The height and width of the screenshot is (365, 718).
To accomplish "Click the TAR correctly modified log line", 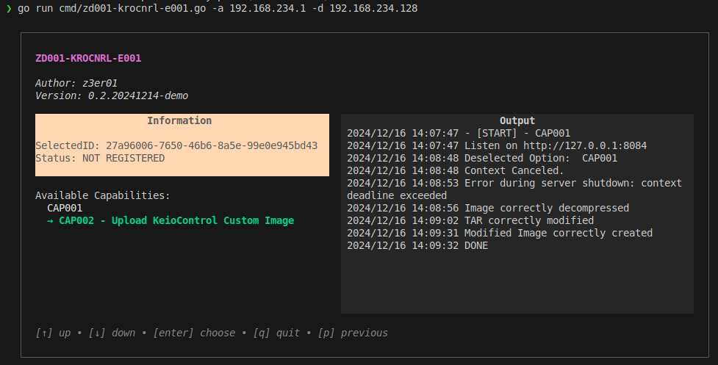I will [x=470, y=220].
